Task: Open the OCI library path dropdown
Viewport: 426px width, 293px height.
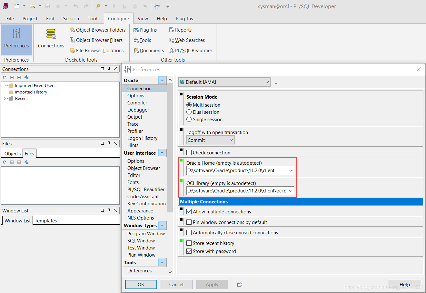Action: (291, 191)
